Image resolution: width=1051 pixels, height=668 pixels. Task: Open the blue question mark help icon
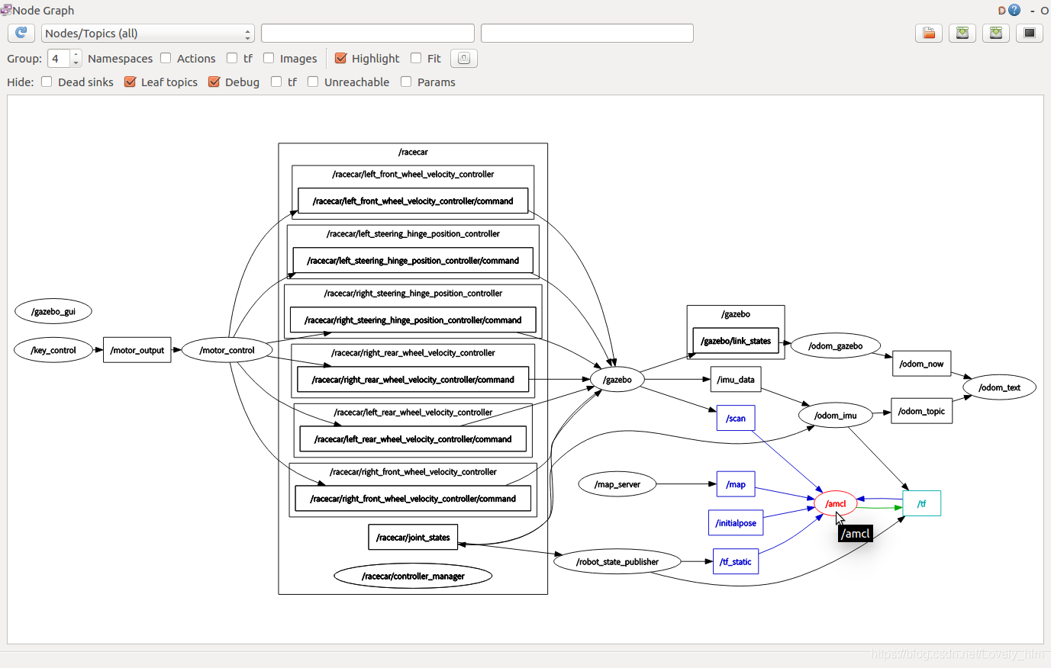[1014, 10]
